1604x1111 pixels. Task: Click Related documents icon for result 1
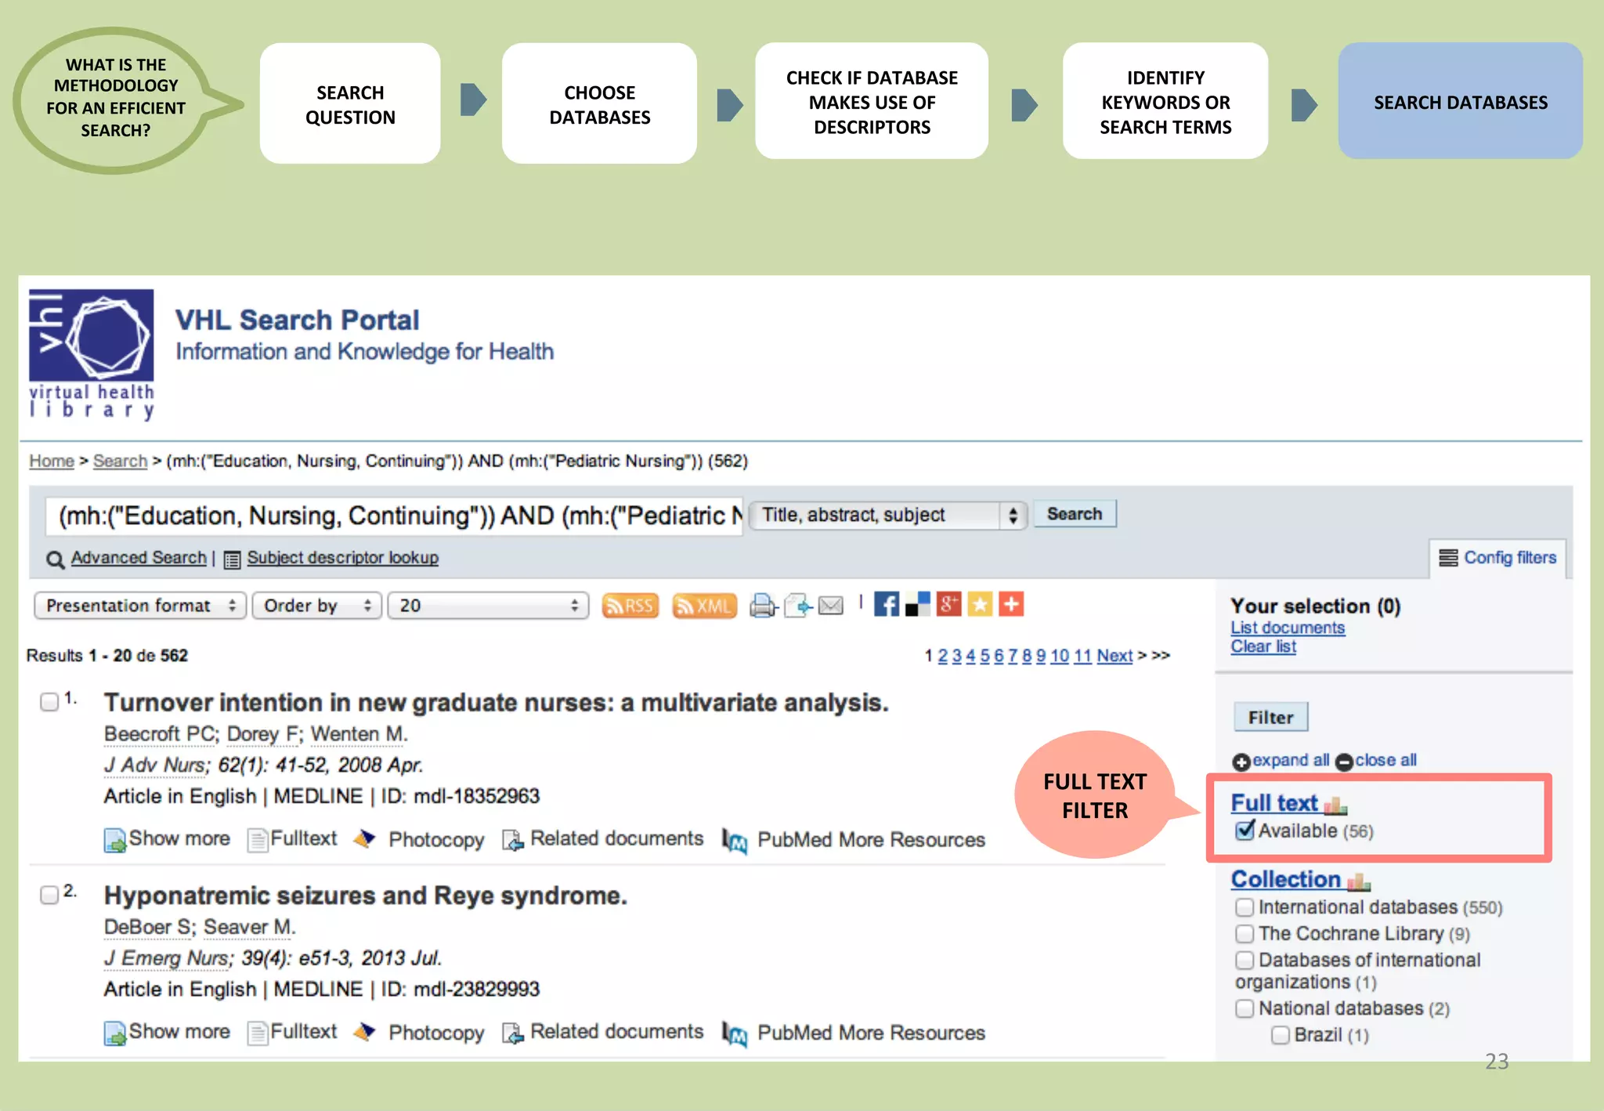tap(513, 840)
